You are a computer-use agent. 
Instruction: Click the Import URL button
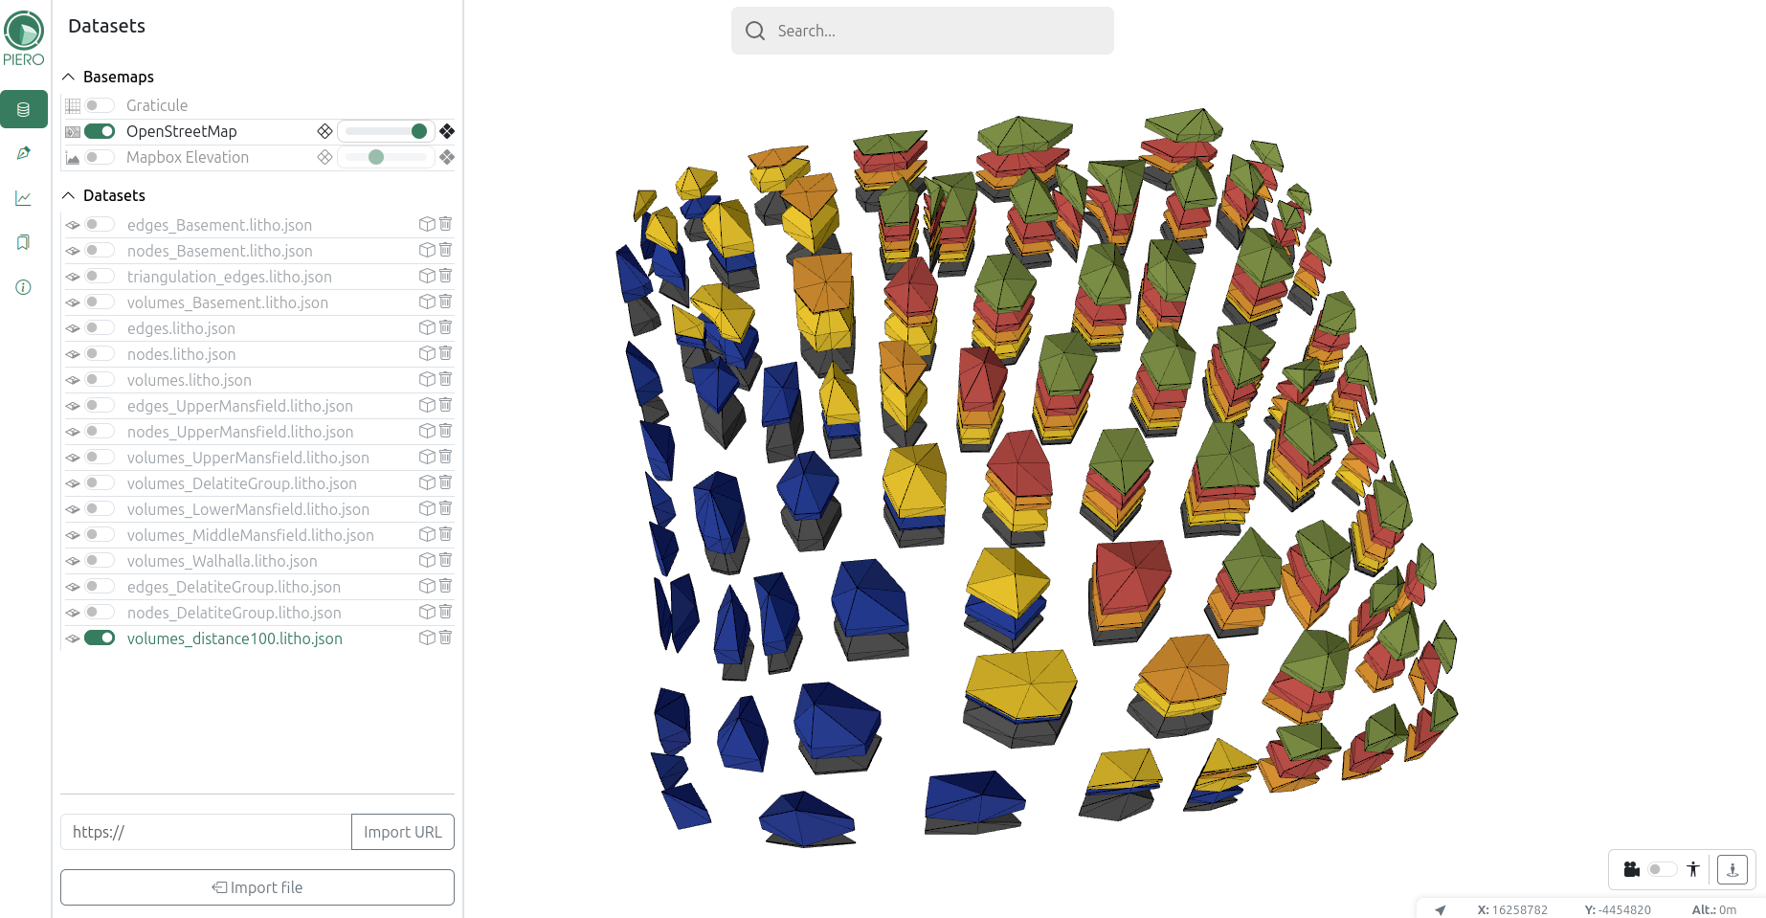tap(403, 832)
